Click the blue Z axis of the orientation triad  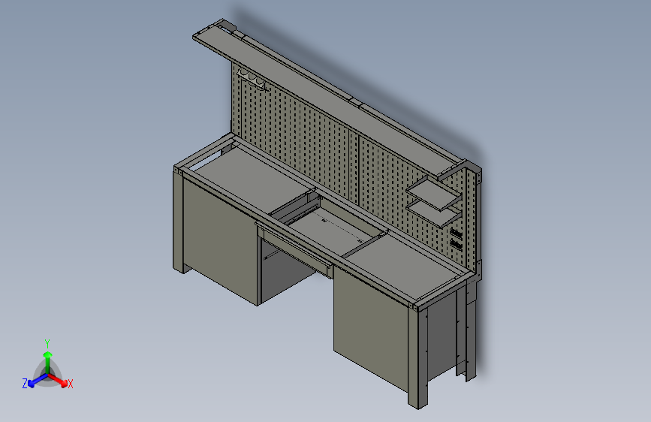[x=38, y=381]
